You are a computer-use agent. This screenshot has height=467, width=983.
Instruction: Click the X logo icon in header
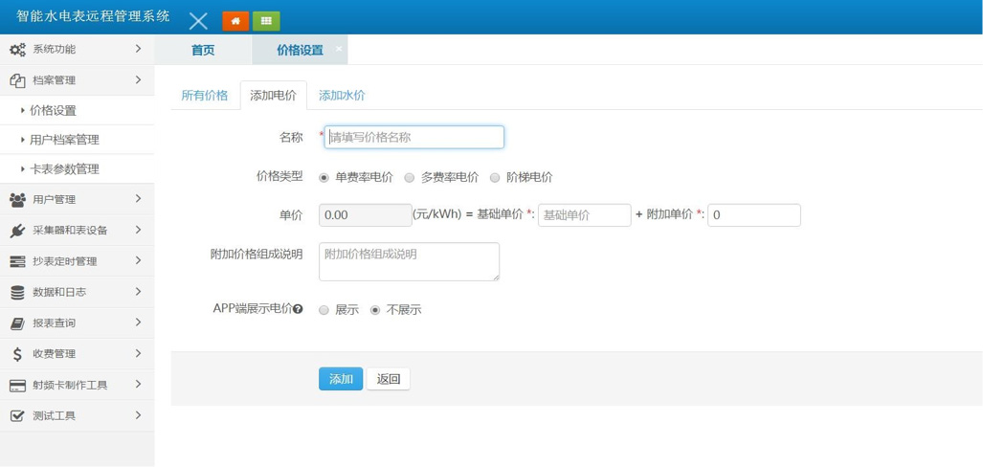[198, 21]
